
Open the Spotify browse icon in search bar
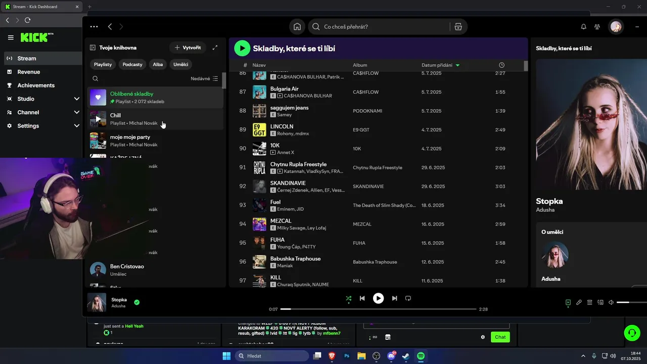[458, 27]
